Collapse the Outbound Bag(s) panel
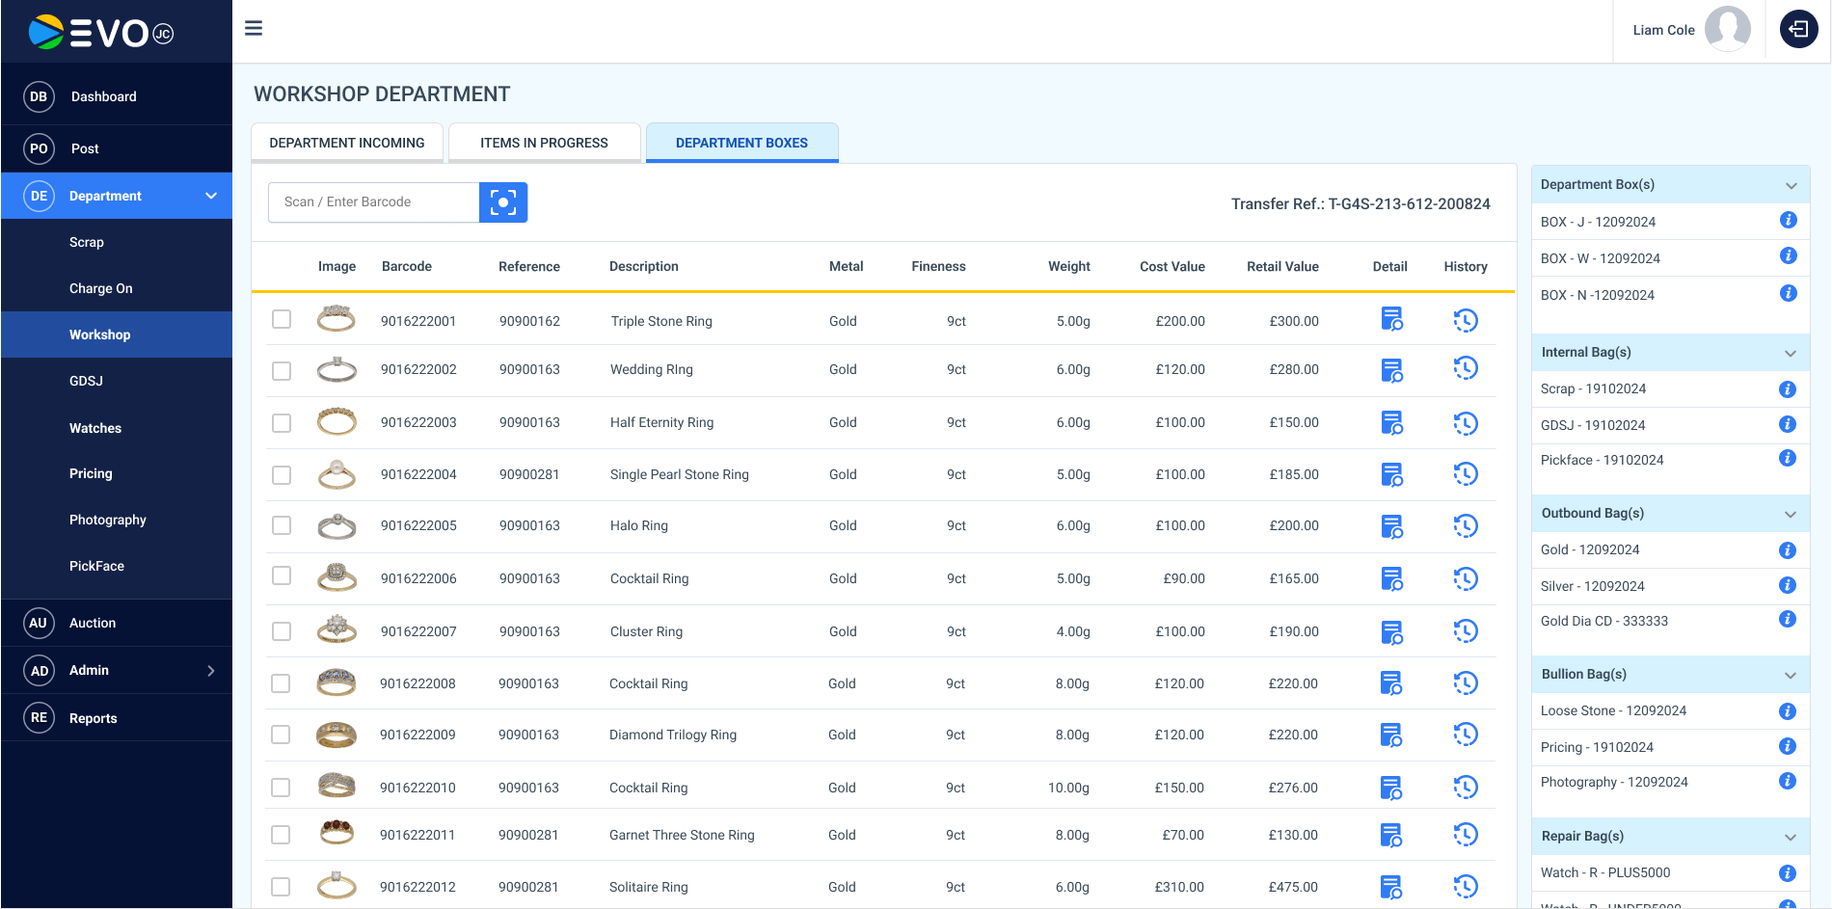The image size is (1832, 909). pyautogui.click(x=1790, y=514)
